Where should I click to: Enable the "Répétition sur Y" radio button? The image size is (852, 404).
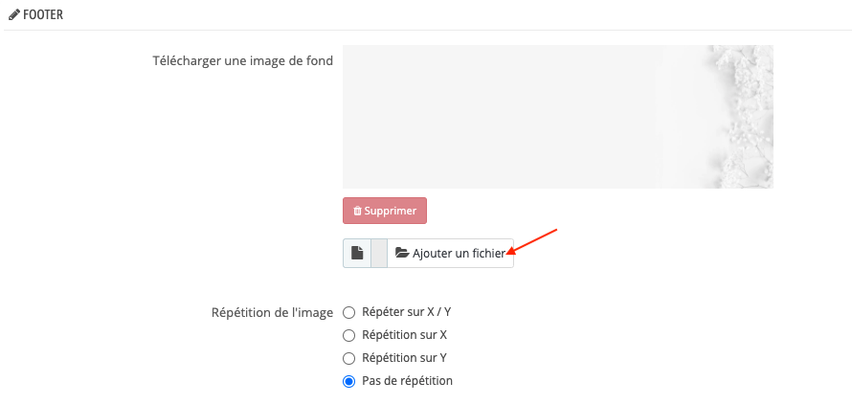tap(349, 358)
